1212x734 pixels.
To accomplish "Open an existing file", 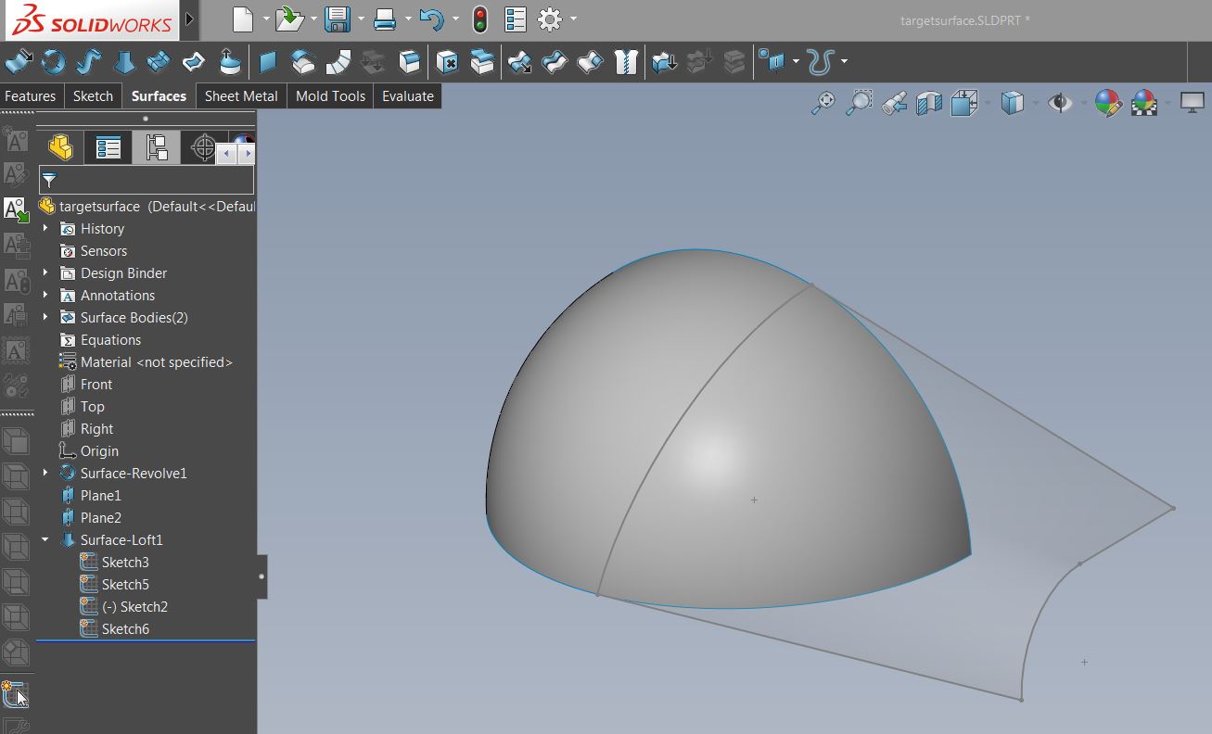I will (290, 19).
